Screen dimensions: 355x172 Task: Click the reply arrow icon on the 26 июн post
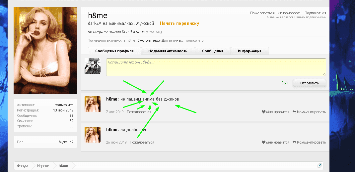[294, 142]
